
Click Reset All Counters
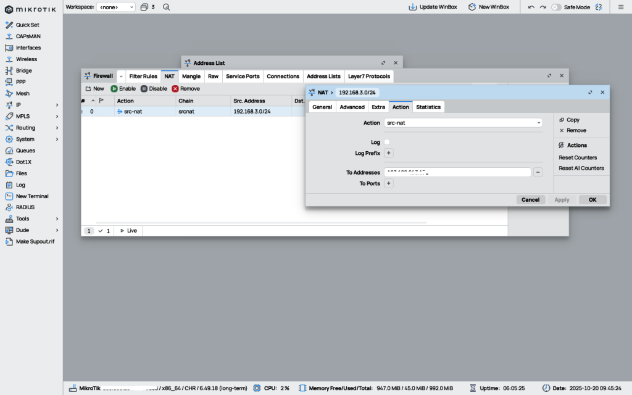pyautogui.click(x=581, y=168)
